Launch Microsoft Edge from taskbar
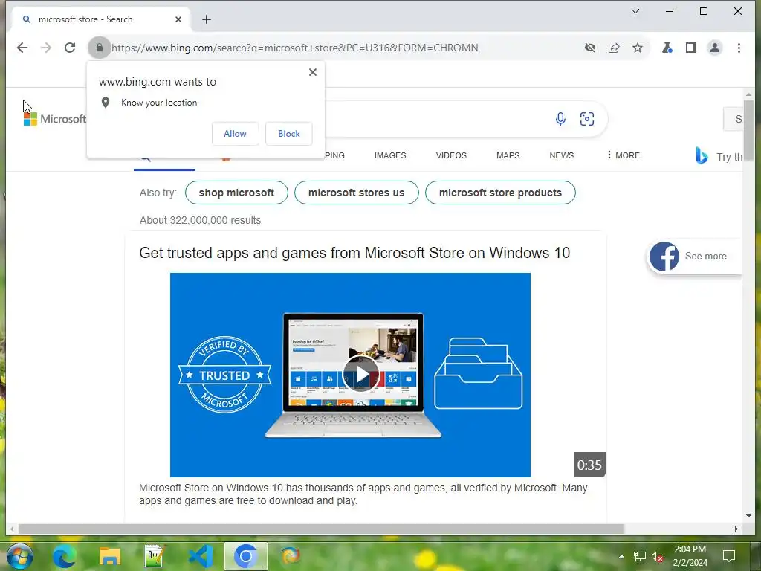761x571 pixels. click(64, 556)
